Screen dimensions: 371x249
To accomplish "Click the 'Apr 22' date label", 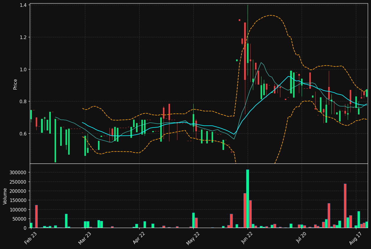I will [x=139, y=238].
